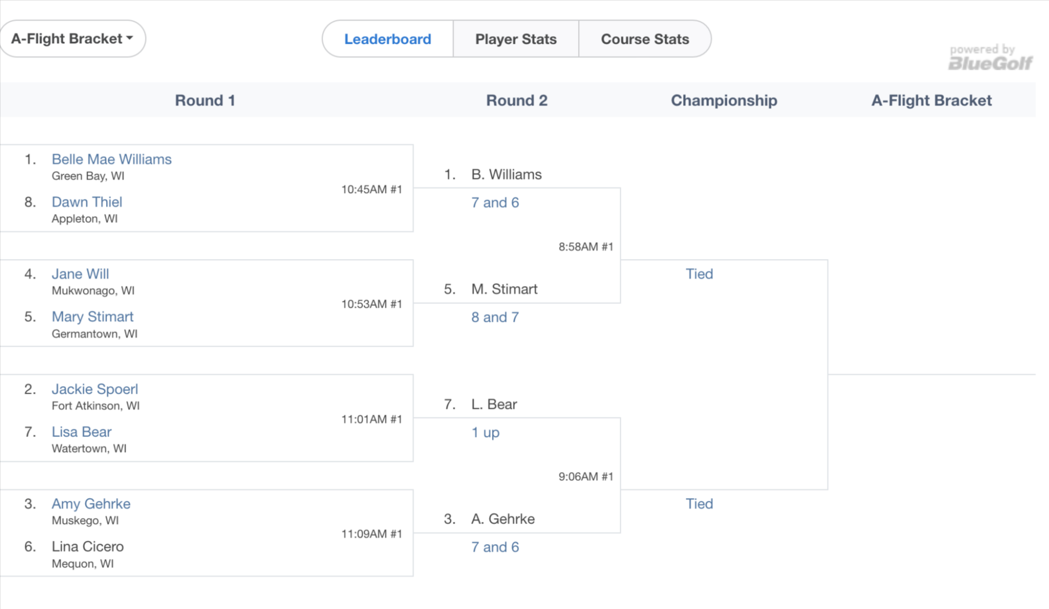Select the Course Stats tab

644,39
